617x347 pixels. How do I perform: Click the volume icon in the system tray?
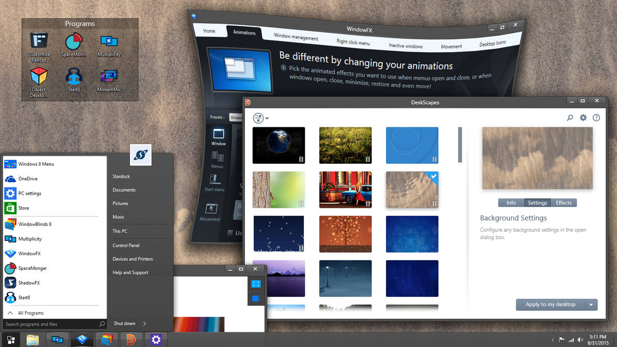point(580,340)
